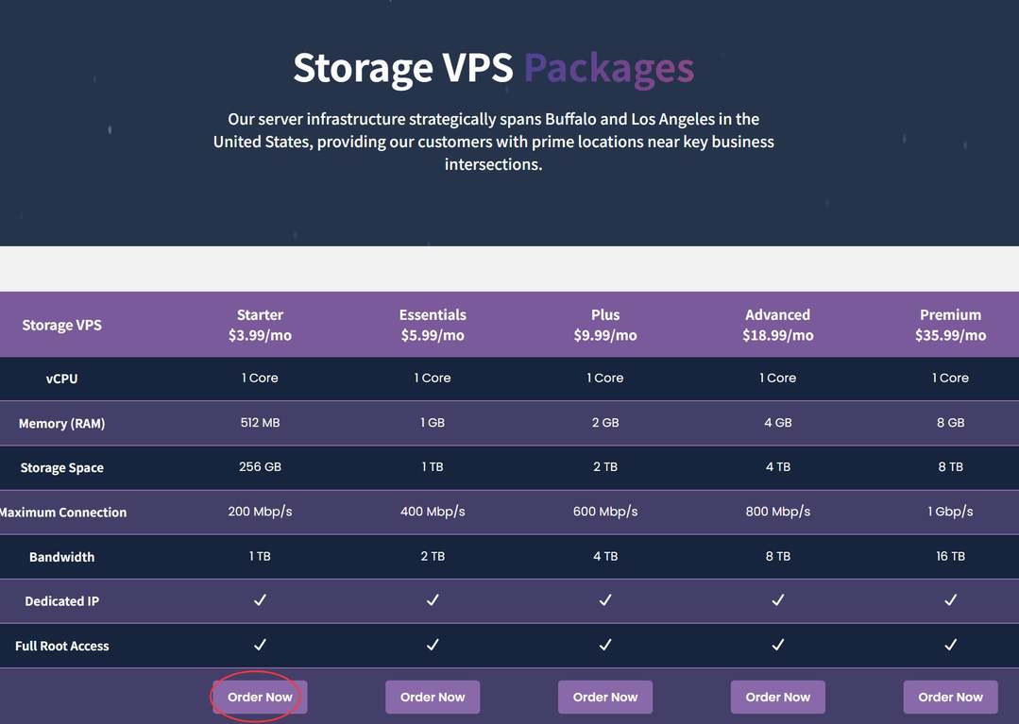Click the Storage VPS table header cell
Screen dimensions: 1019x724
pyautogui.click(x=61, y=325)
